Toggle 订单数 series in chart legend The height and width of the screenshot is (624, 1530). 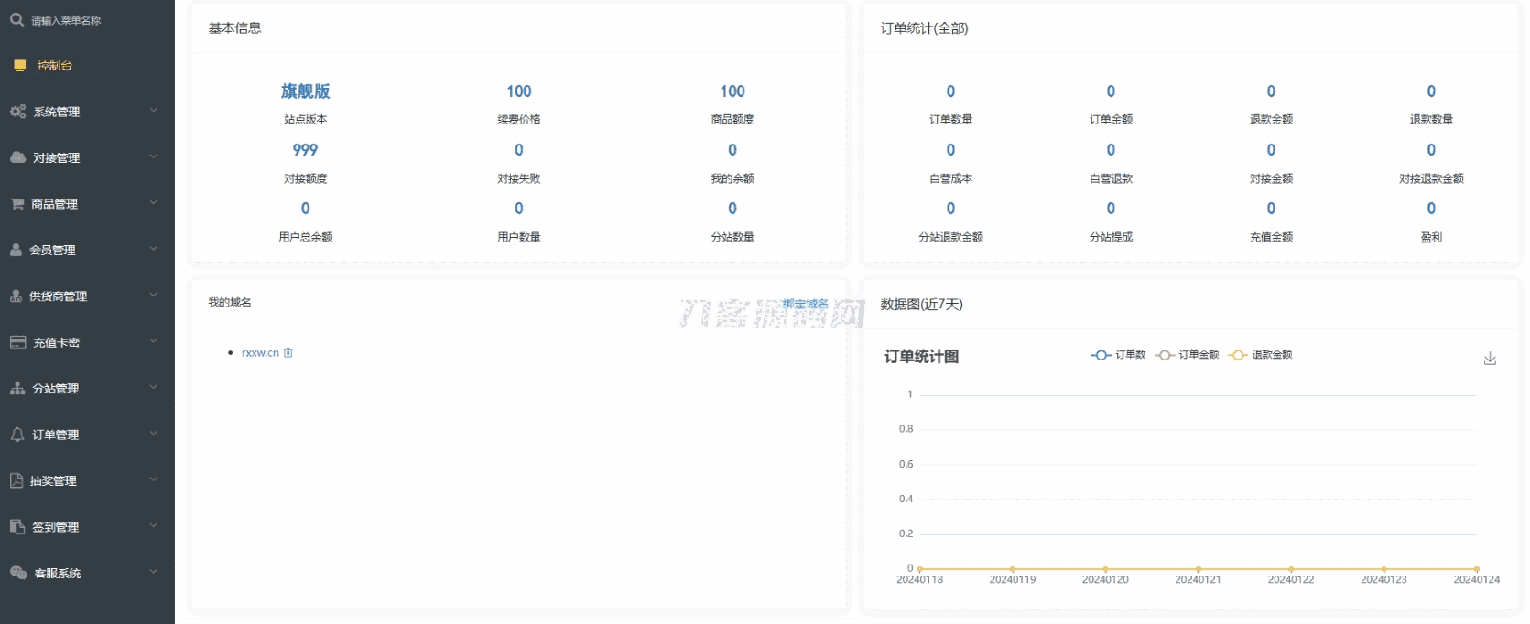[1119, 355]
